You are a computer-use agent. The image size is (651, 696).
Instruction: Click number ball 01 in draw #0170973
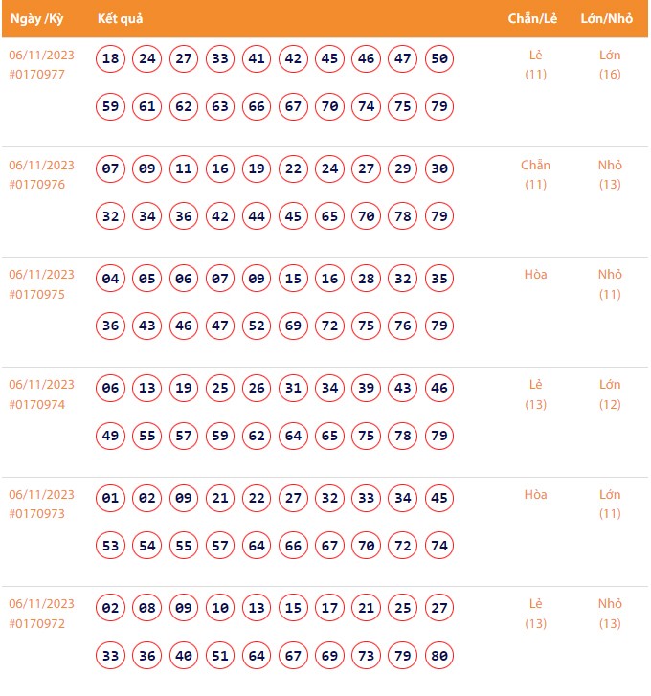coord(111,499)
